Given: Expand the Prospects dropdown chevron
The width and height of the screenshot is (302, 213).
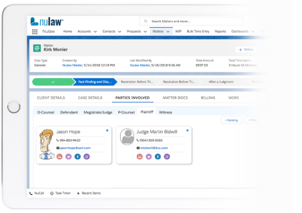Looking at the screenshot, I should point(145,32).
